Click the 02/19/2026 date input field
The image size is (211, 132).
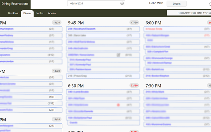coord(96,4)
